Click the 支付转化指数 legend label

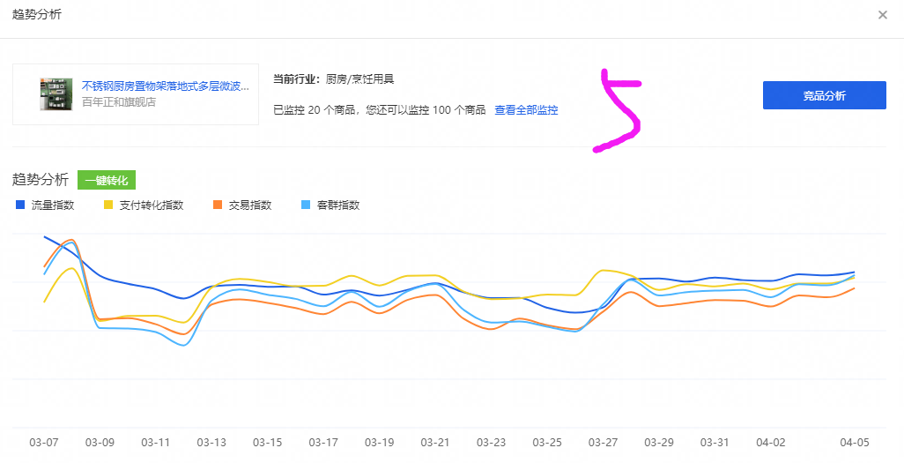(152, 205)
